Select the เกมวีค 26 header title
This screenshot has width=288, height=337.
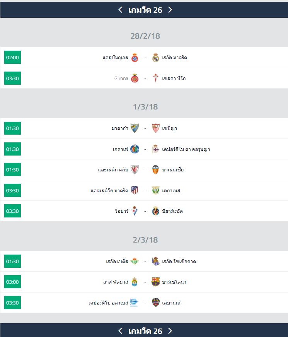tap(145, 10)
